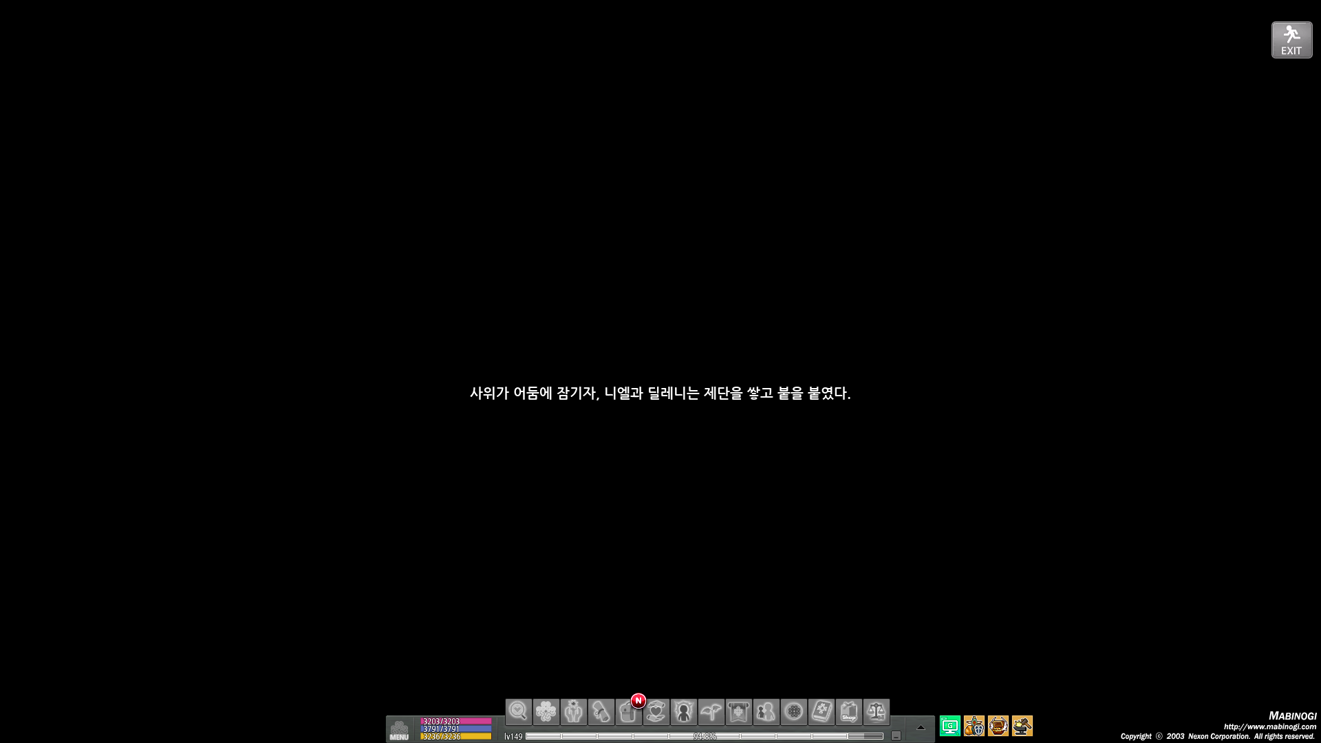Click the green monitor G icon

click(949, 726)
